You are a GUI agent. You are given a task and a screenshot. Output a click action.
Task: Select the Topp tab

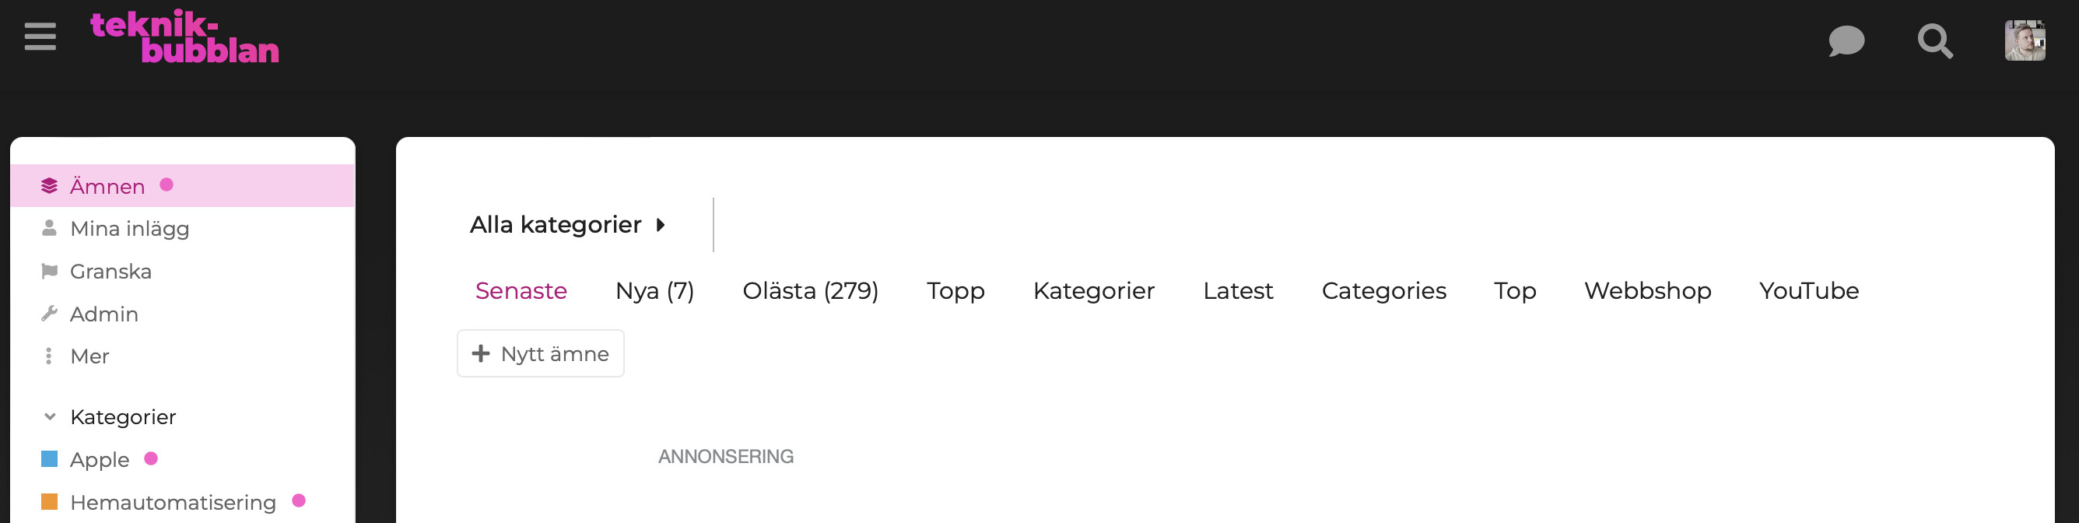(x=955, y=290)
